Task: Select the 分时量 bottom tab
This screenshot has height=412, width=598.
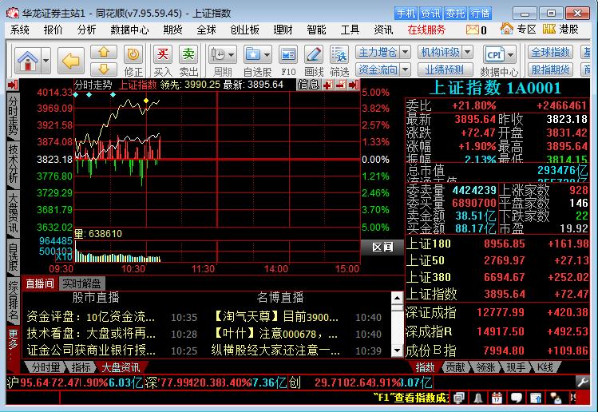Action: pyautogui.click(x=46, y=367)
